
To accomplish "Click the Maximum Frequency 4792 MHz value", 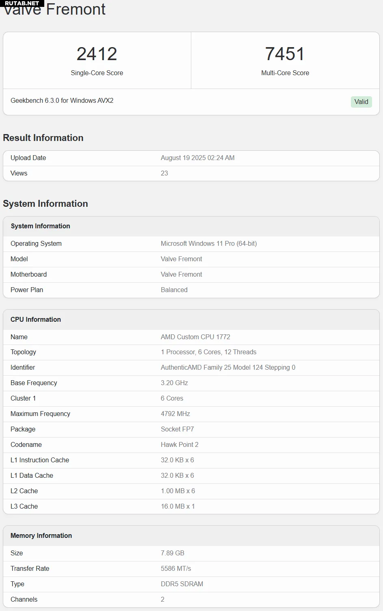I will 175,414.
